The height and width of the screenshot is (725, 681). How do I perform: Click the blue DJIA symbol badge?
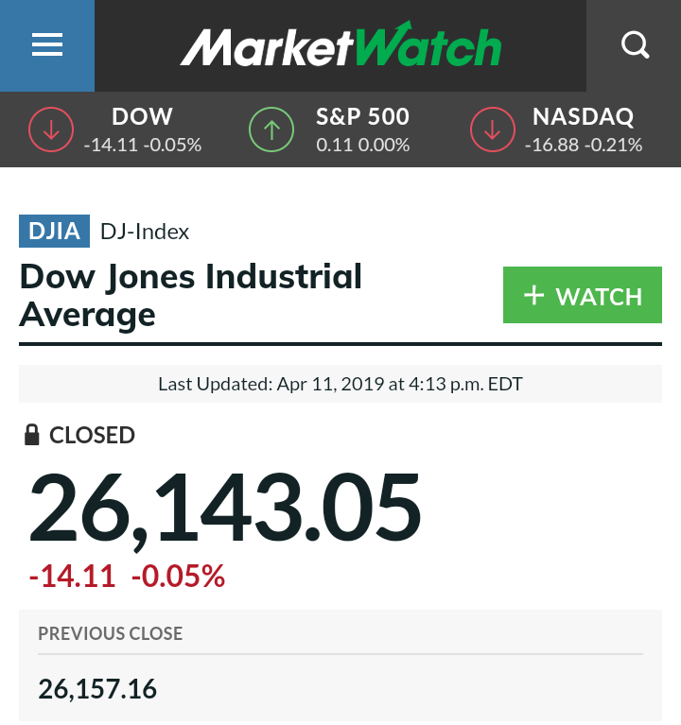(54, 232)
